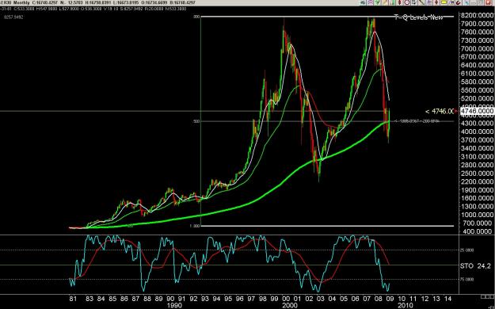Click the green vertical bars toolbar icon
This screenshot has height=309, width=495.
392,2
